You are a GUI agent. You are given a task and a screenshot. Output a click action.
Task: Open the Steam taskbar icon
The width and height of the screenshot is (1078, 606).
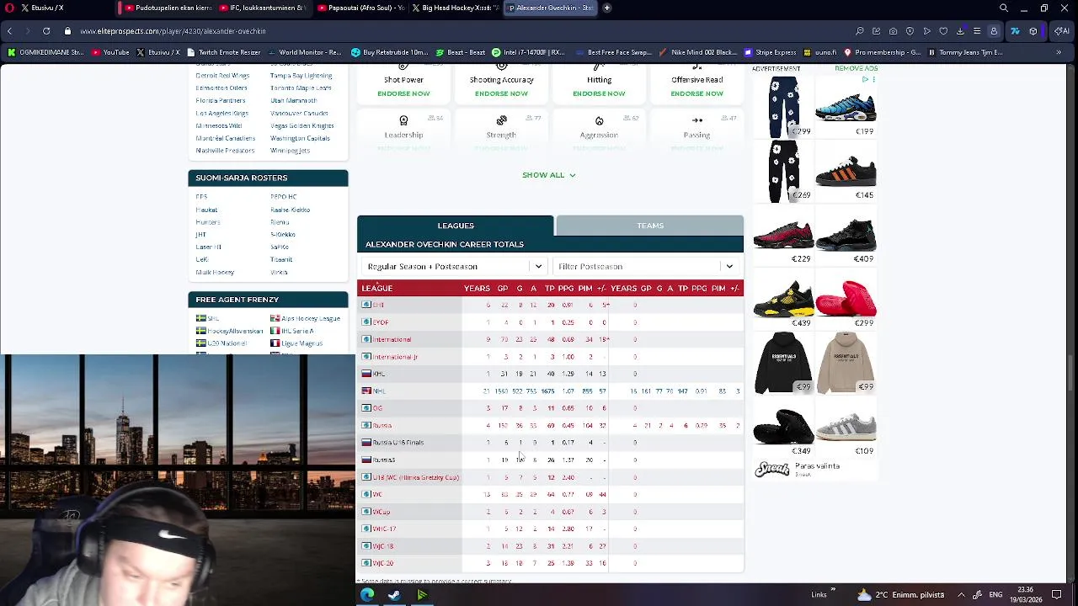(394, 595)
